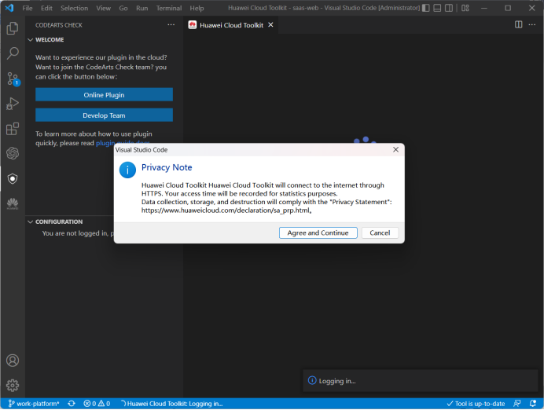544x410 pixels.
Task: Click the feedback person icon in status bar
Action: (x=517, y=404)
